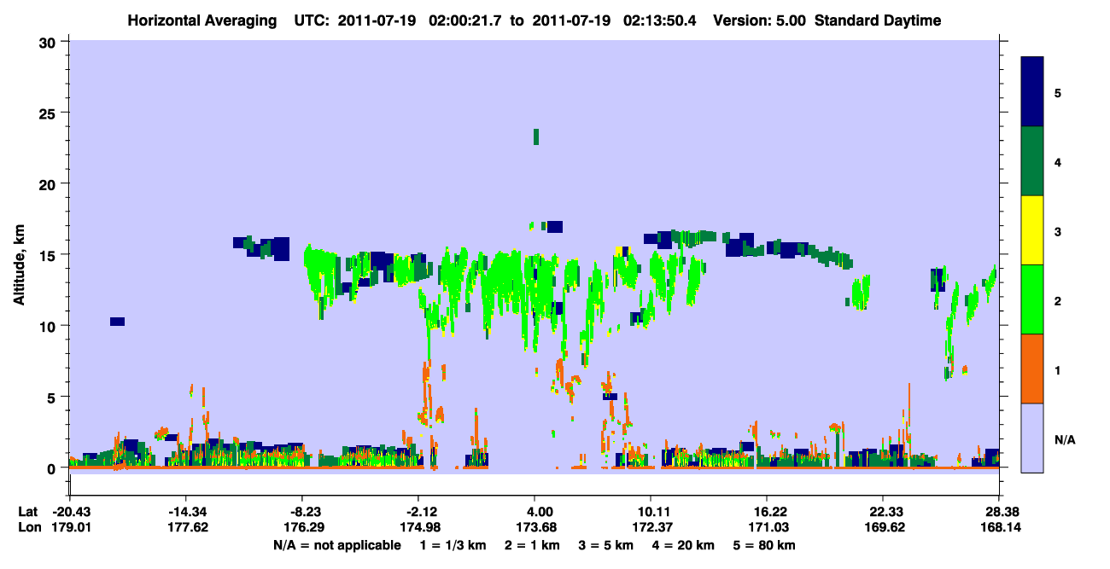Click the 30 tick label on altitude axis
1110x569 pixels.
click(50, 42)
